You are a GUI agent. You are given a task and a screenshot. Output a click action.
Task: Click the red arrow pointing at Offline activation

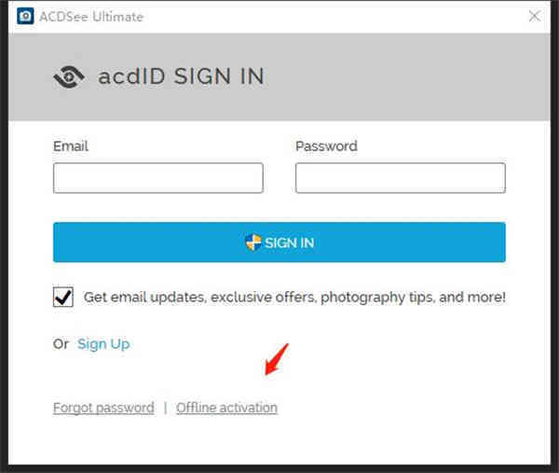(277, 359)
